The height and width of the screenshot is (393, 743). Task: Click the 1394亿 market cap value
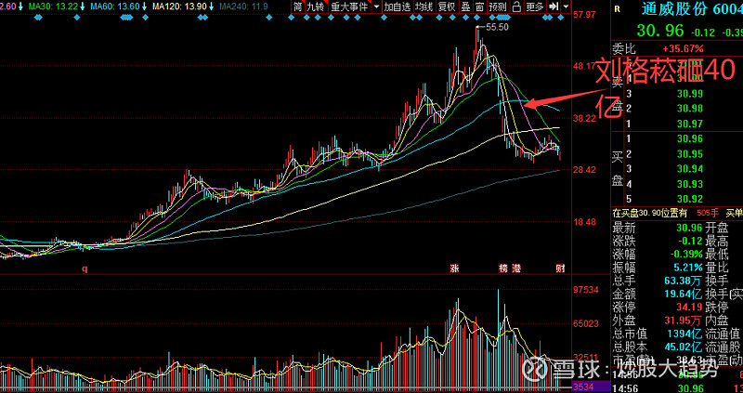click(685, 334)
